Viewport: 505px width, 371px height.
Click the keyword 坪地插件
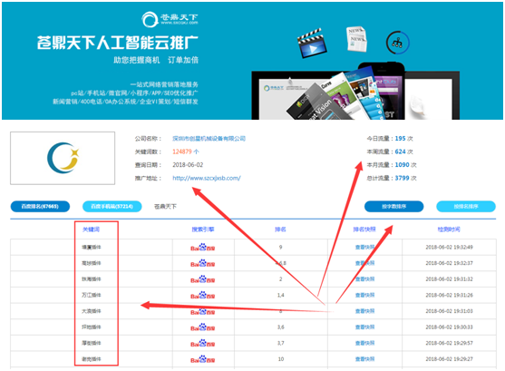(x=92, y=327)
